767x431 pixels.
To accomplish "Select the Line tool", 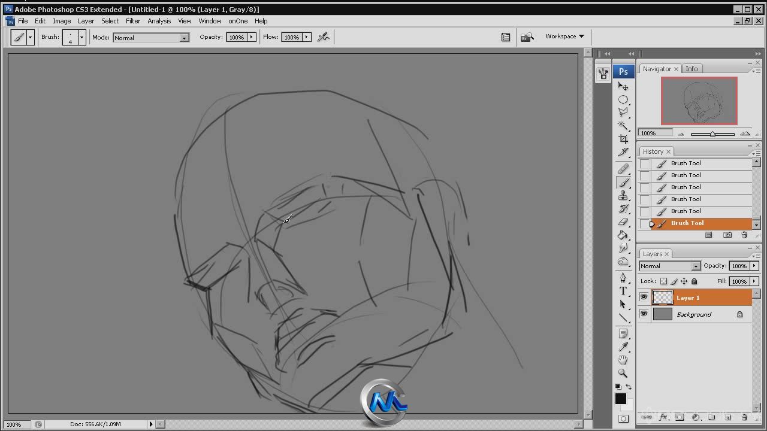I will pyautogui.click(x=623, y=318).
